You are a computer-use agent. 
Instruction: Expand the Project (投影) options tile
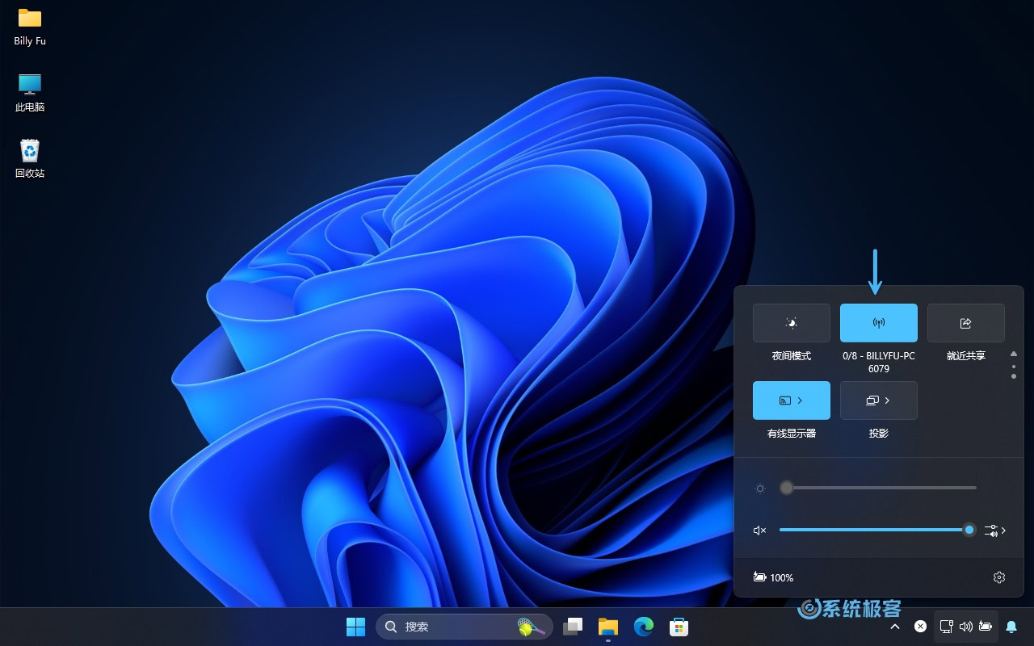coord(879,401)
